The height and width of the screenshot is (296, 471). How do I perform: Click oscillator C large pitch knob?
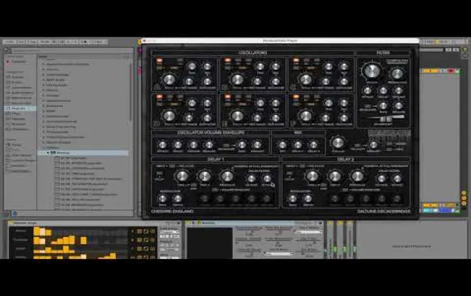coord(305,80)
